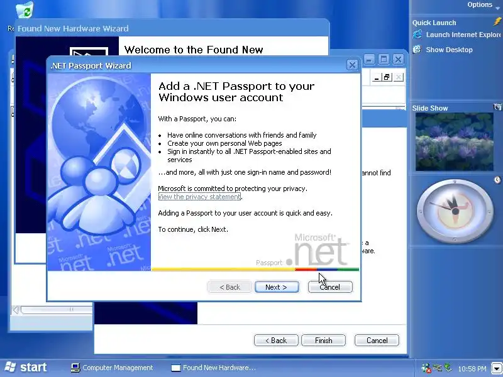Click the lower Back button beside Finish

[x=276, y=341]
